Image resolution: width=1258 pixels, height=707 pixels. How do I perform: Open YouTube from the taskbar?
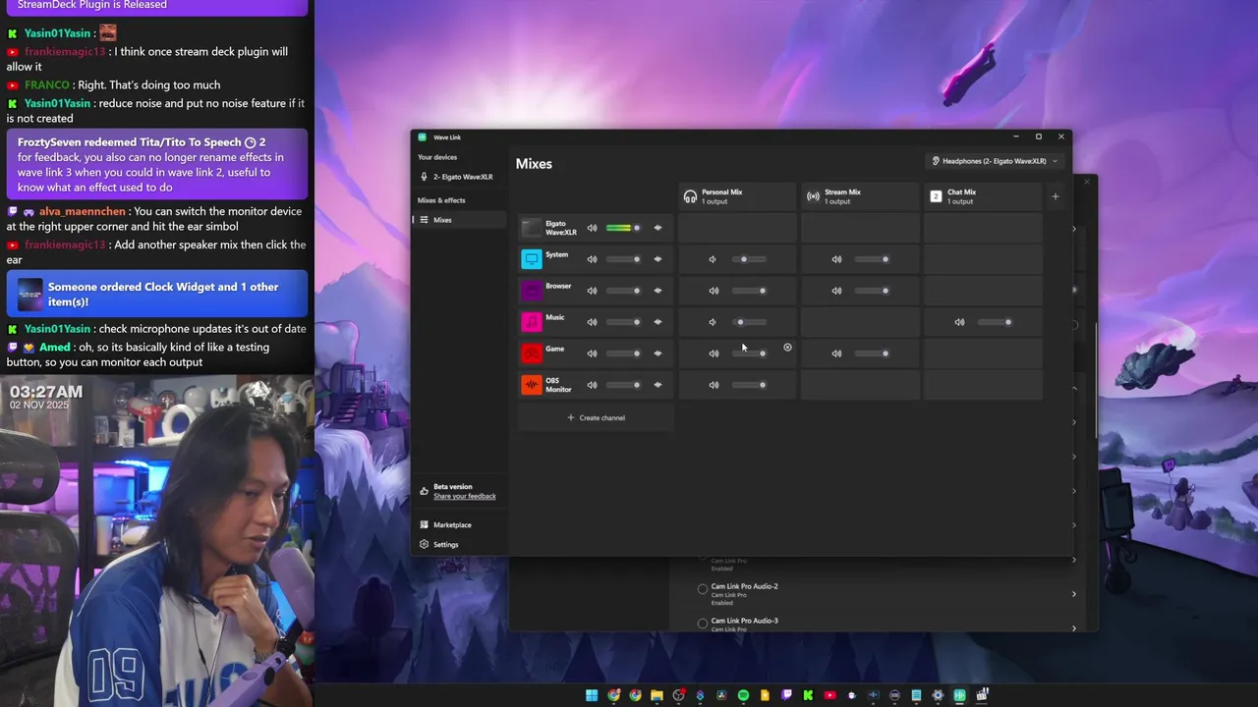tap(829, 695)
